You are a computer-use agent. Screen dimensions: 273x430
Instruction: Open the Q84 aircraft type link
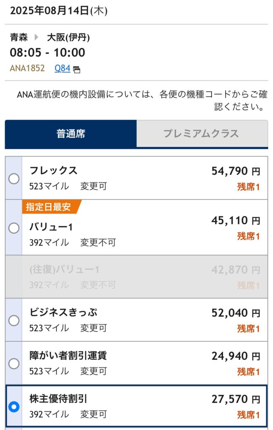pyautogui.click(x=62, y=68)
